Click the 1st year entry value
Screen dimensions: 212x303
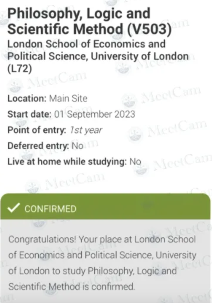(x=86, y=130)
